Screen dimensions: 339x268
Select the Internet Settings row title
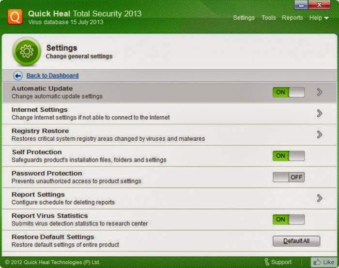[40, 110]
